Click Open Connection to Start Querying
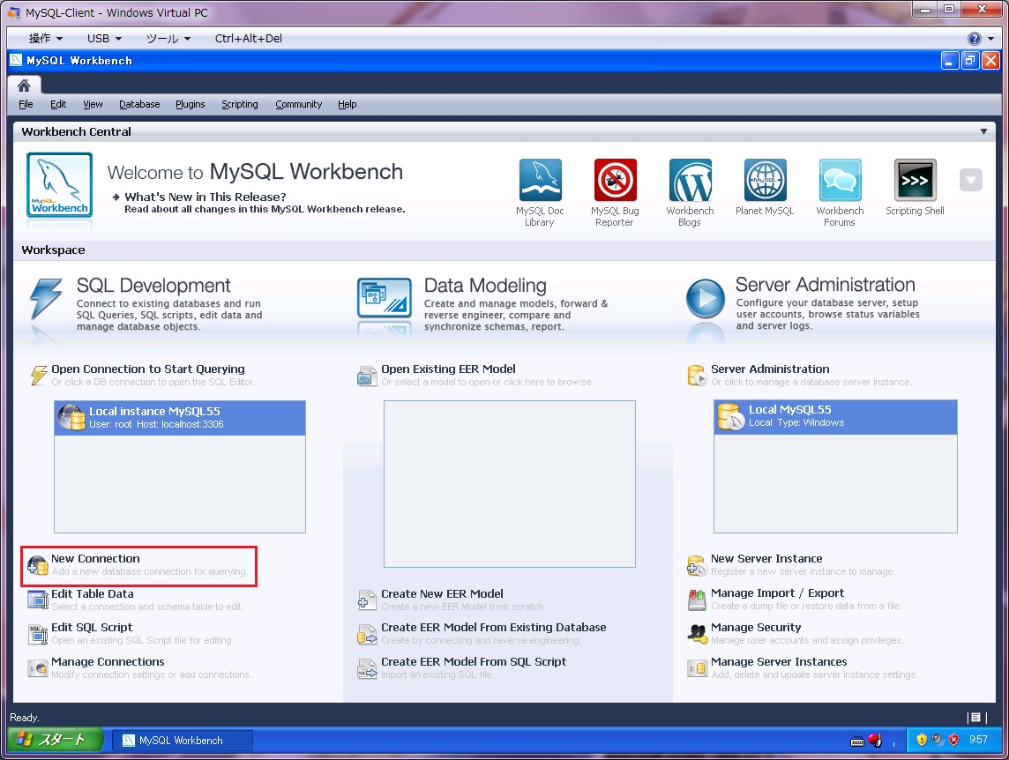 pyautogui.click(x=148, y=369)
